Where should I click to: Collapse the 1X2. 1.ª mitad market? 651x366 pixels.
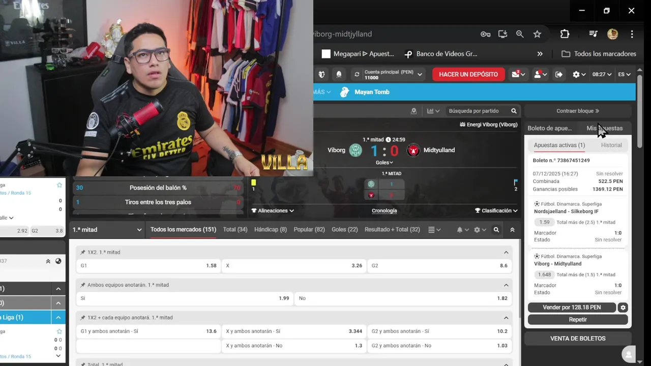coord(506,252)
